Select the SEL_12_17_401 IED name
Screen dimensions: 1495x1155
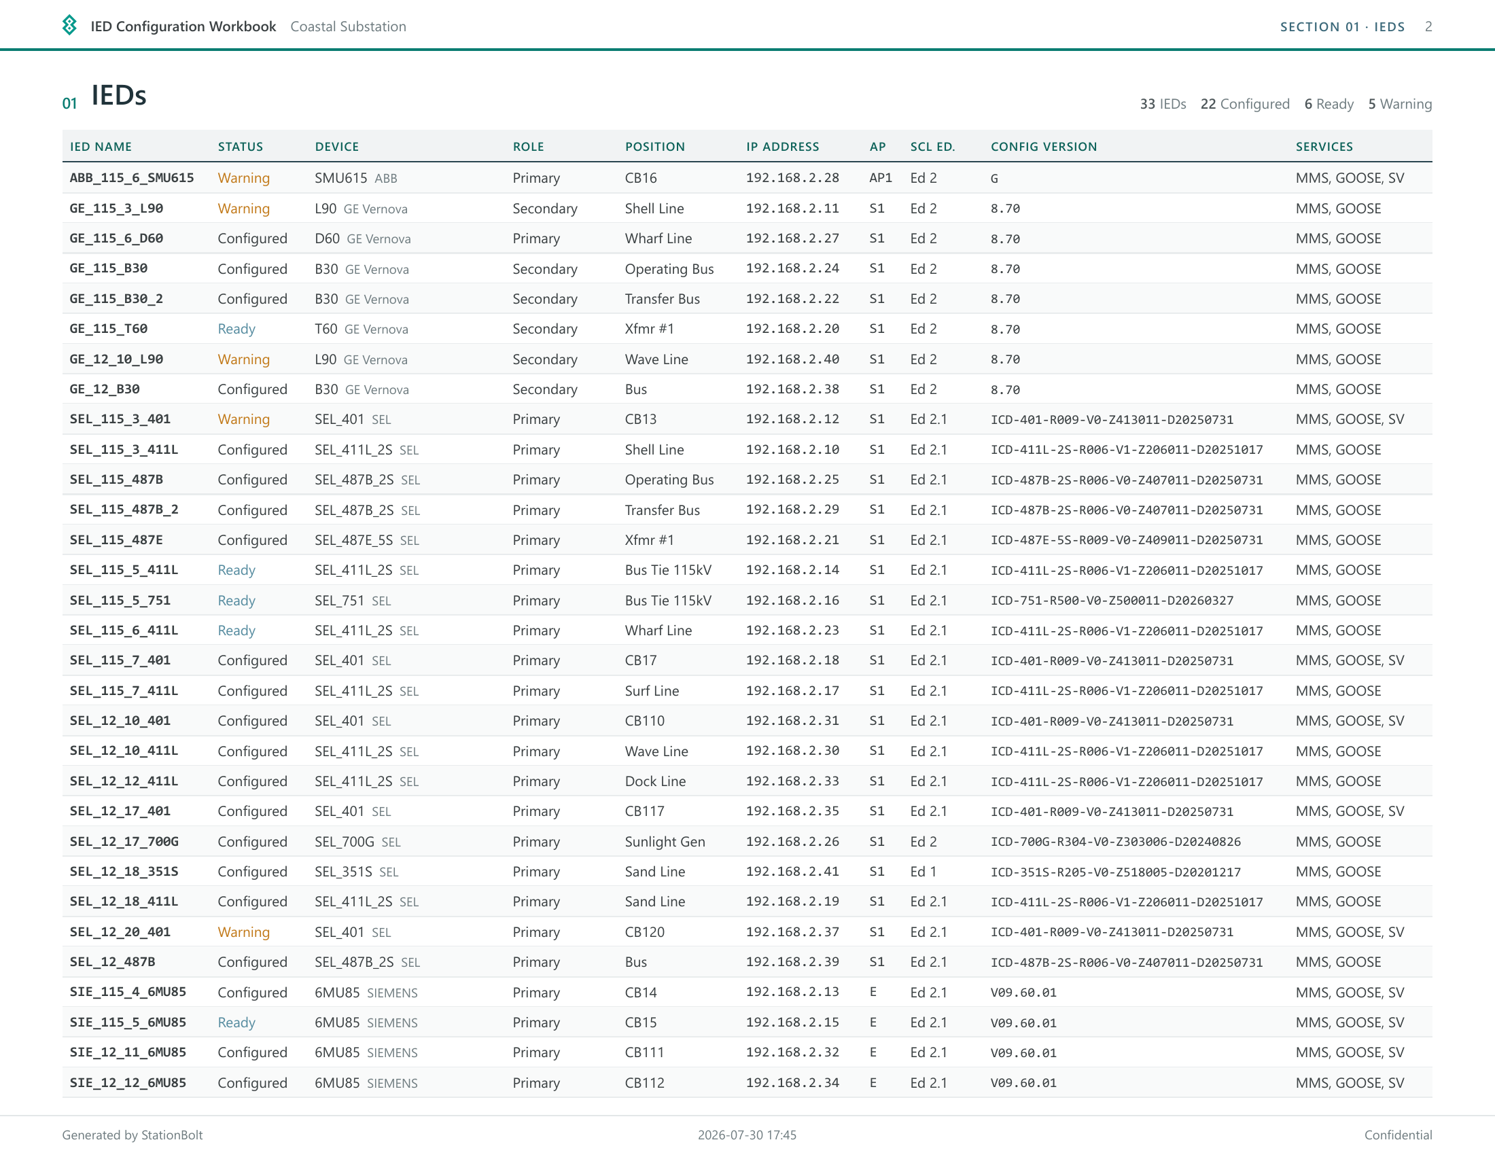[120, 811]
